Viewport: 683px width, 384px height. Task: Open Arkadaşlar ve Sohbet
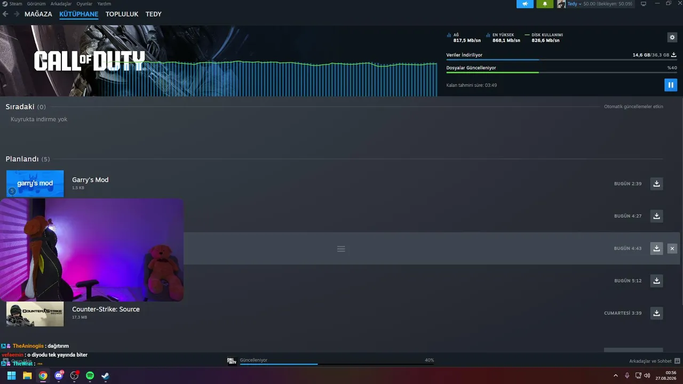650,361
